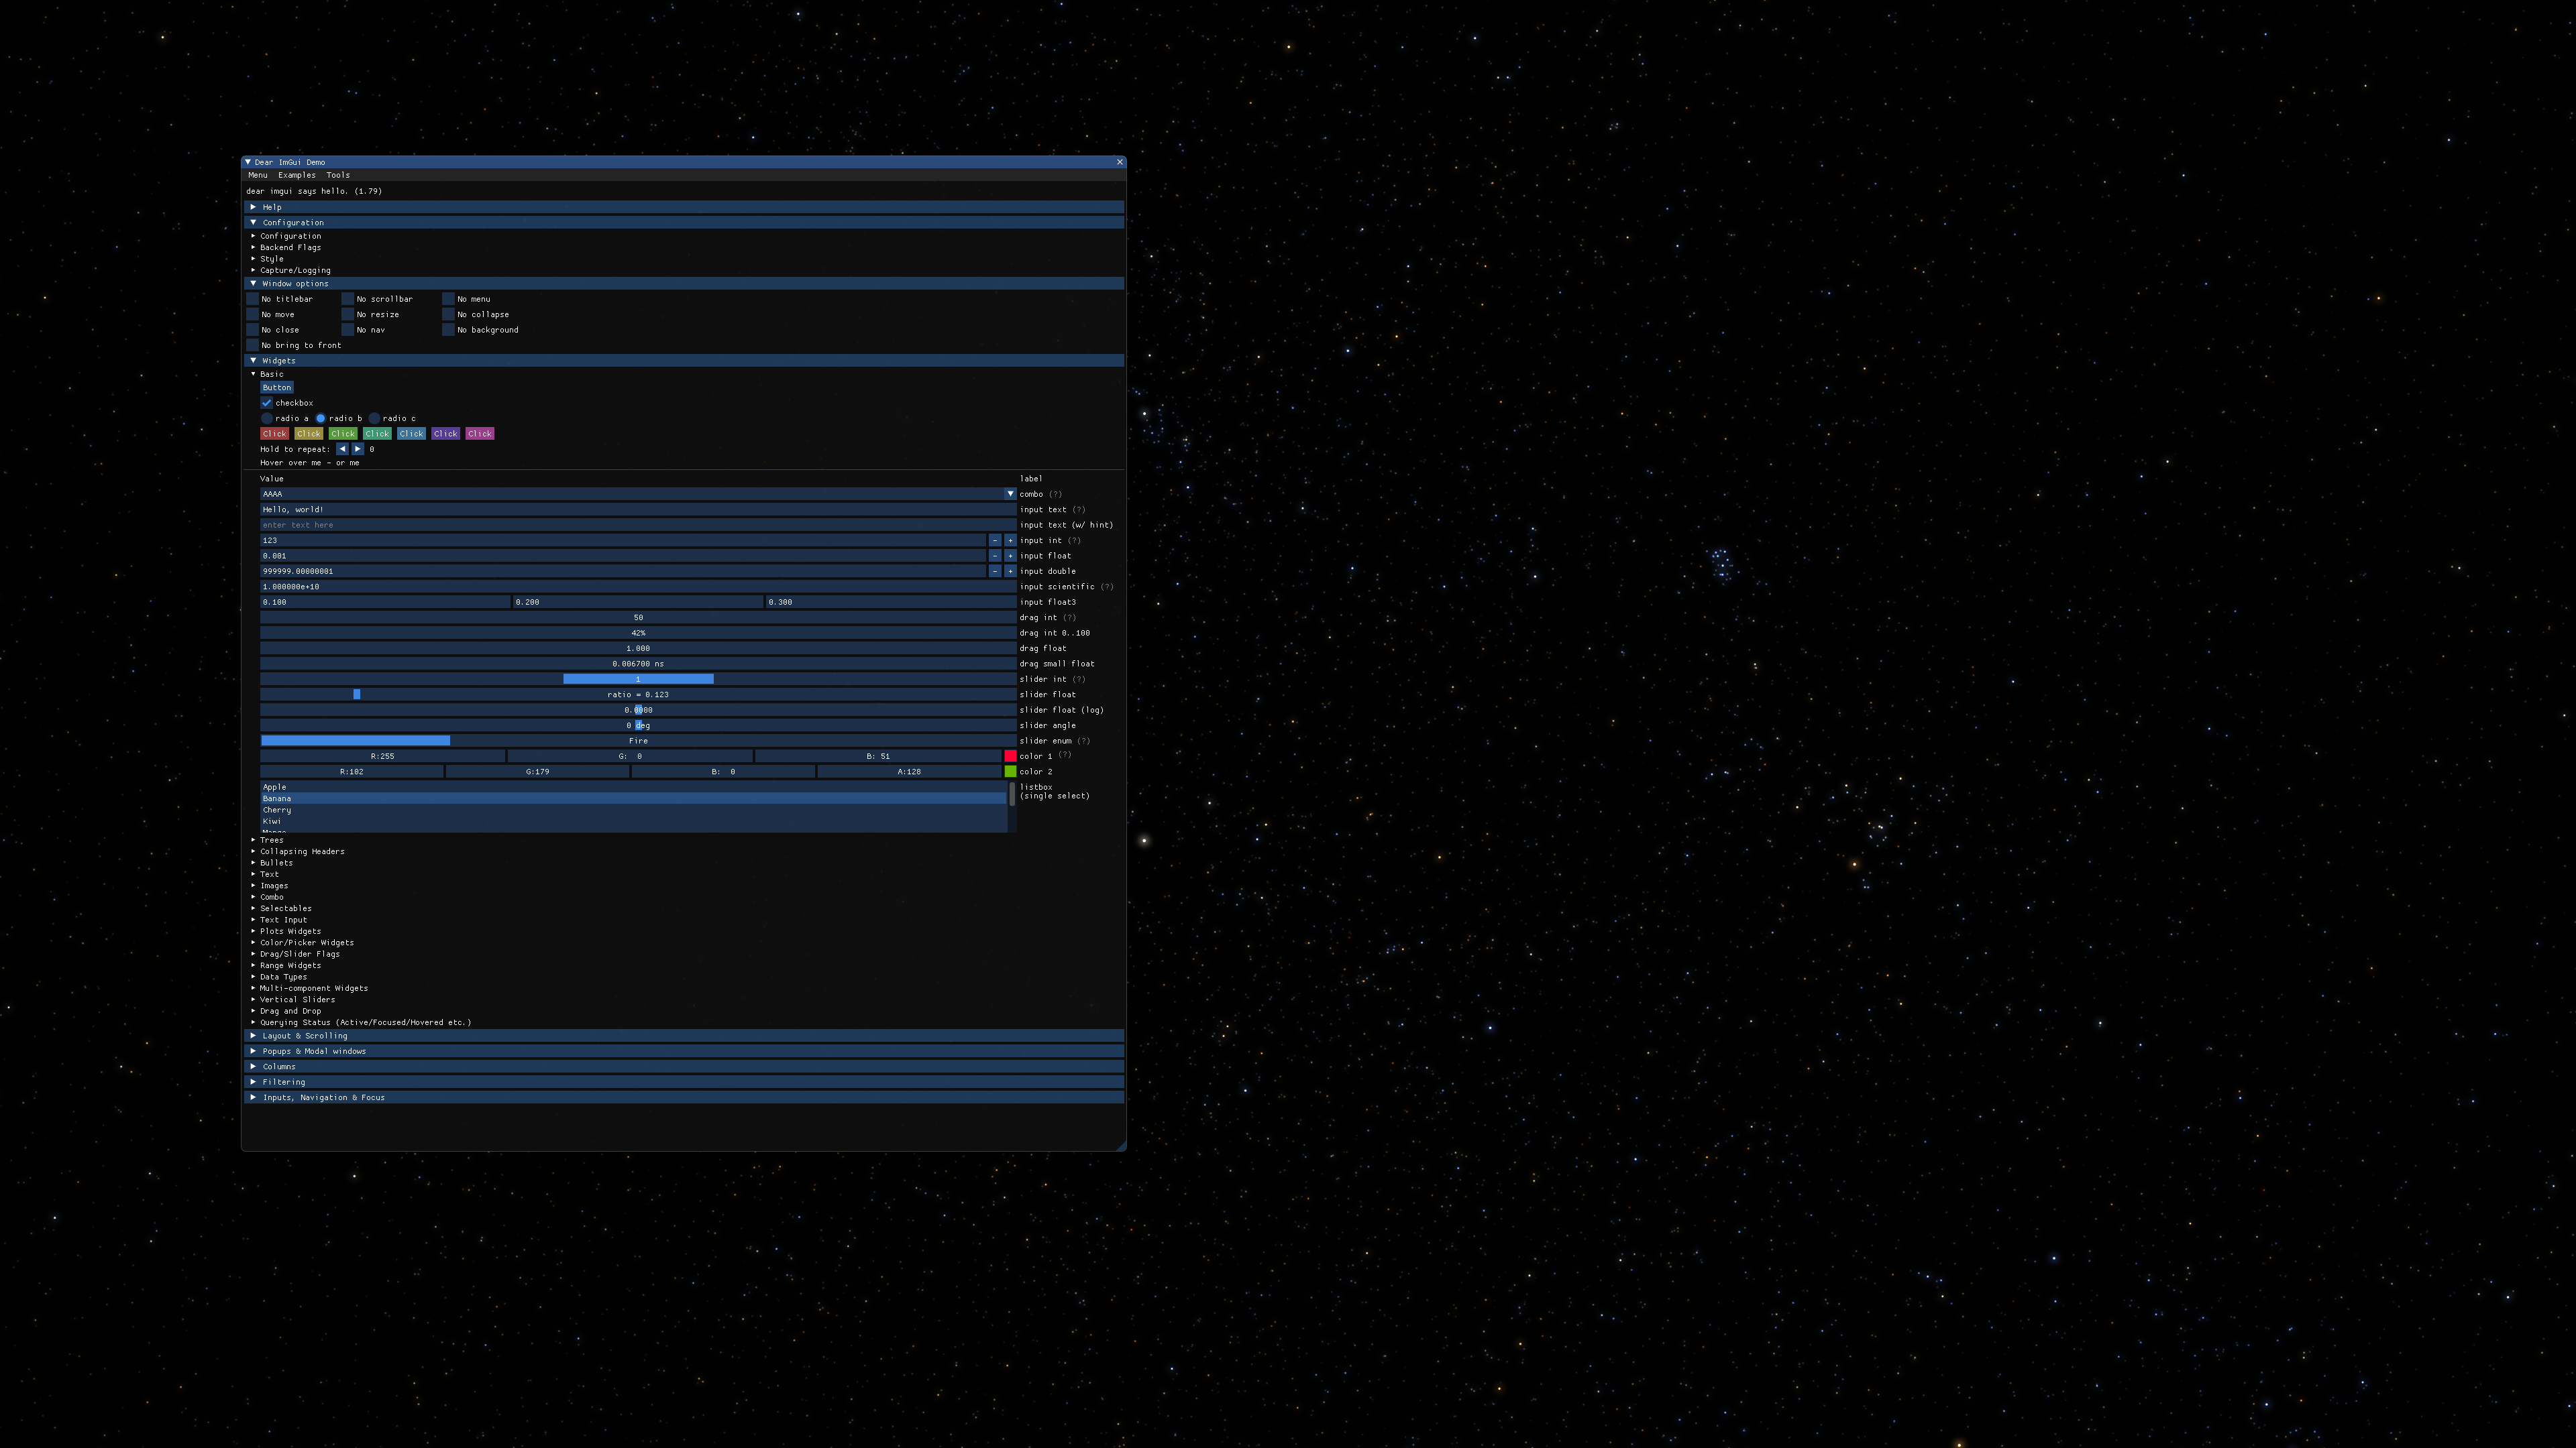This screenshot has height=1448, width=2576.
Task: Select Cherry in the listbox
Action: coord(277,810)
